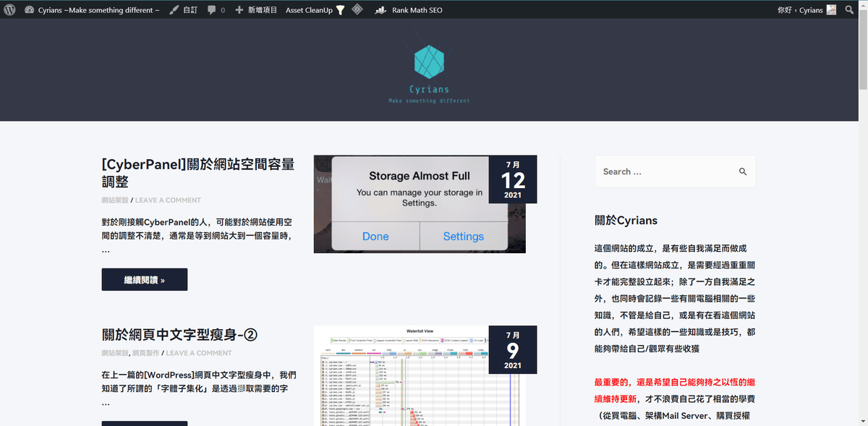The image size is (868, 426).
Task: Open the Waterfall View featured image
Action: tap(420, 375)
